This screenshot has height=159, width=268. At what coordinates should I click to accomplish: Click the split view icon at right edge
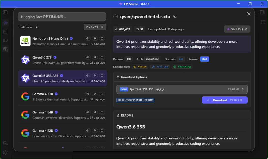pos(263,22)
